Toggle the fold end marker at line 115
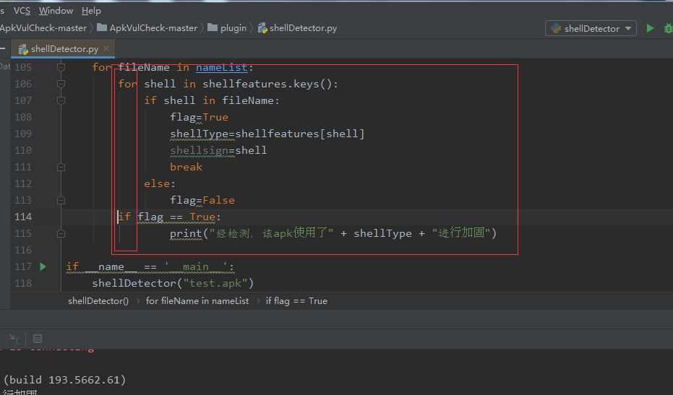The image size is (673, 395). tap(61, 233)
